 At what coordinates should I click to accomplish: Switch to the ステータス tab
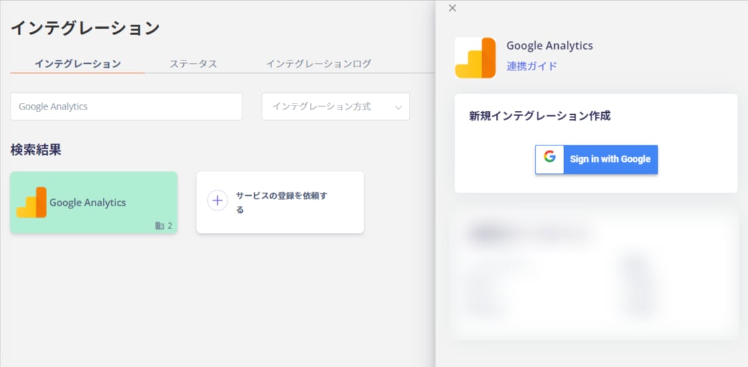(193, 64)
